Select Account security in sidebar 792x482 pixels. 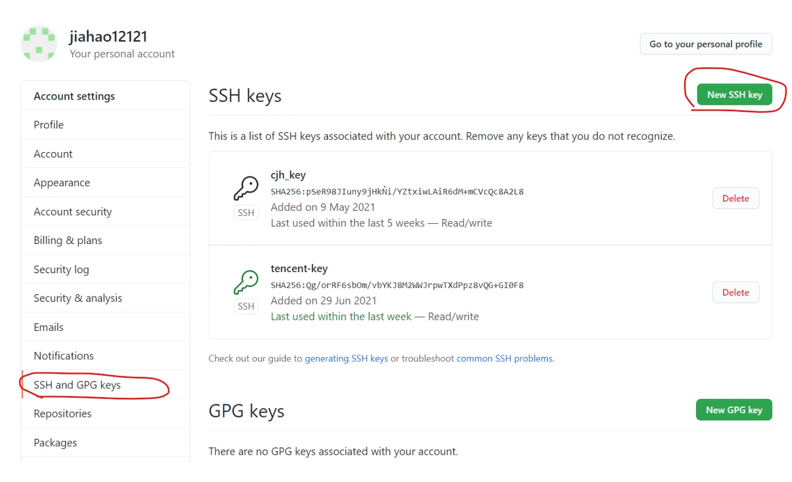[73, 212]
